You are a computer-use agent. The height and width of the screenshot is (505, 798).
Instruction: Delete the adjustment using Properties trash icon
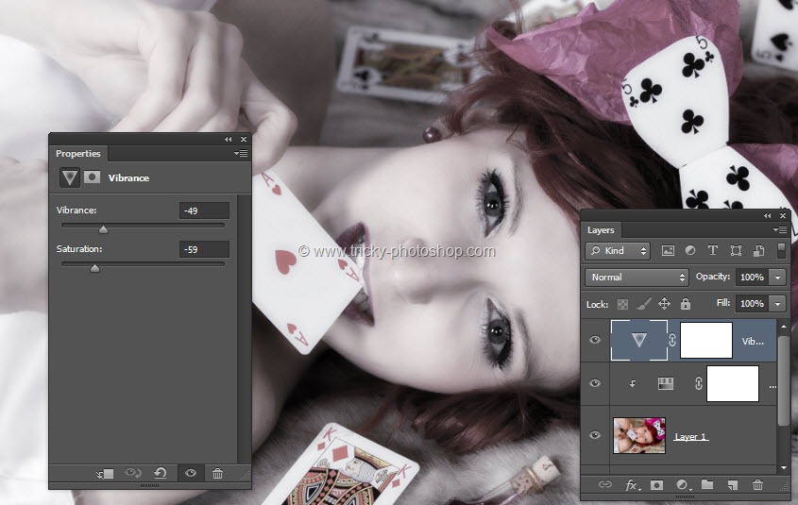pyautogui.click(x=218, y=473)
